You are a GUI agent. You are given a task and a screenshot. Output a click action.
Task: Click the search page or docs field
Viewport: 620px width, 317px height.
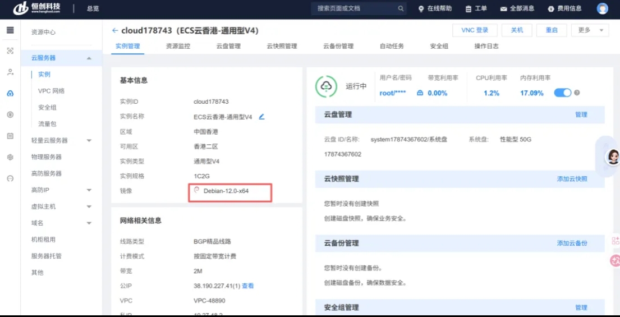point(358,8)
